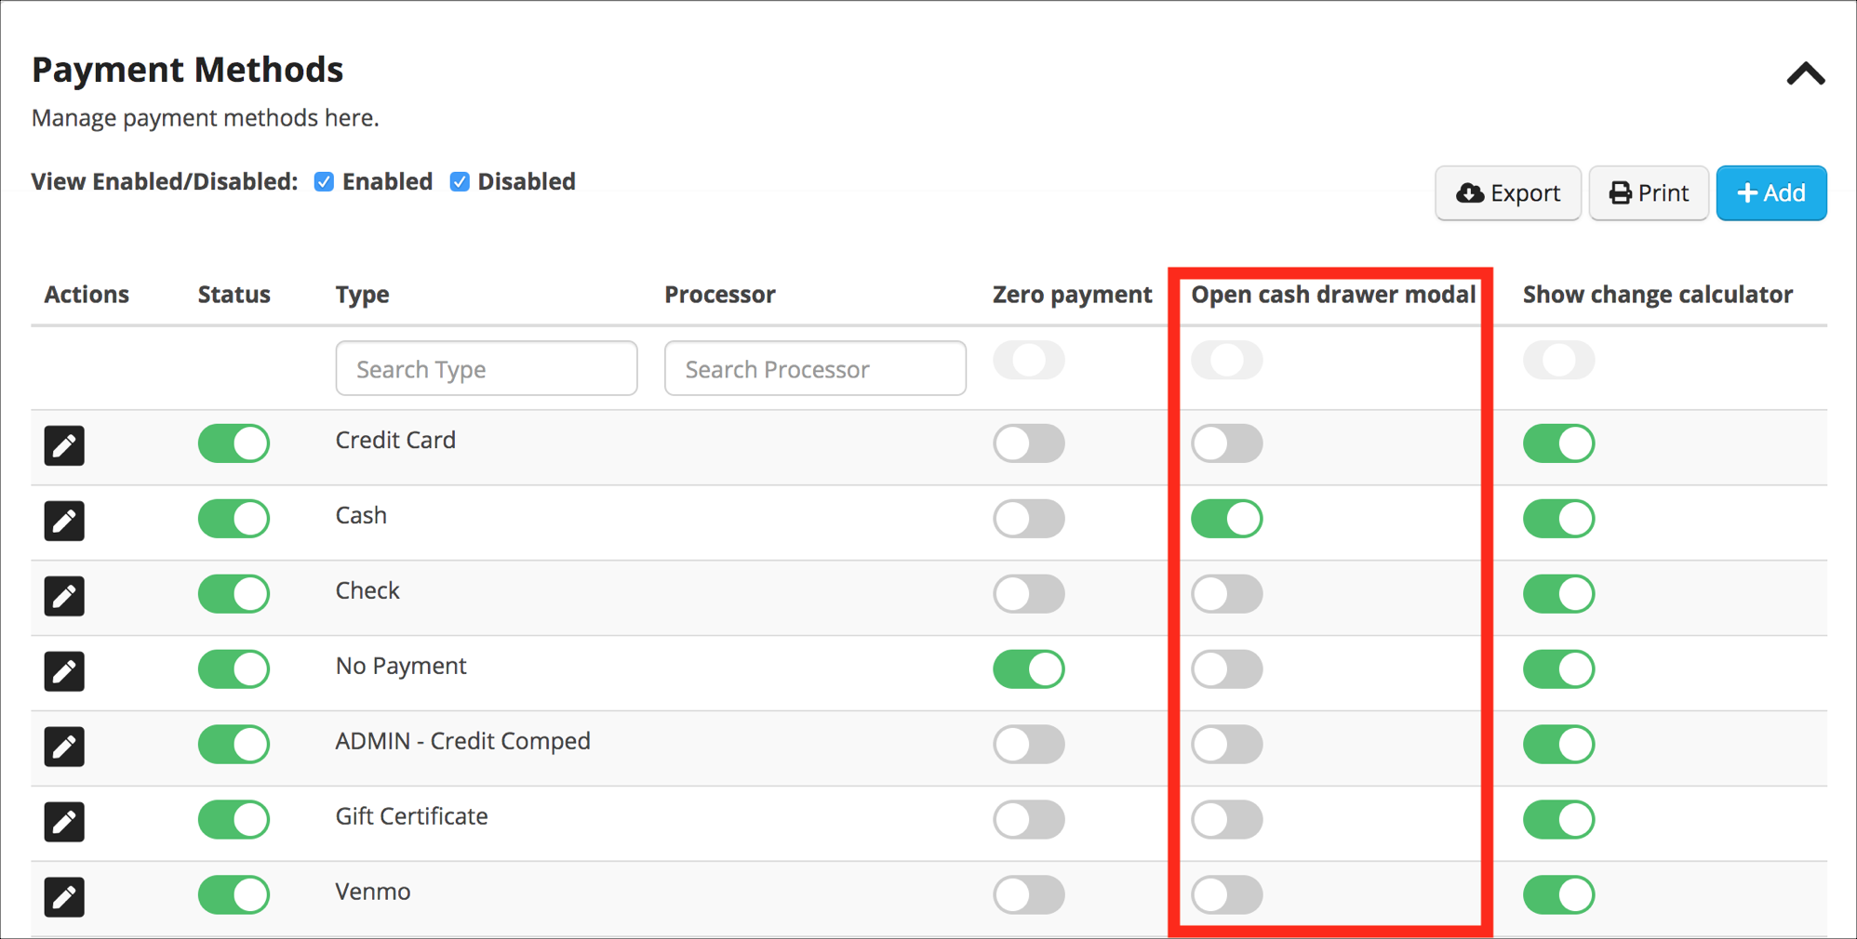Enable Zero payment for Credit Card

[1028, 443]
